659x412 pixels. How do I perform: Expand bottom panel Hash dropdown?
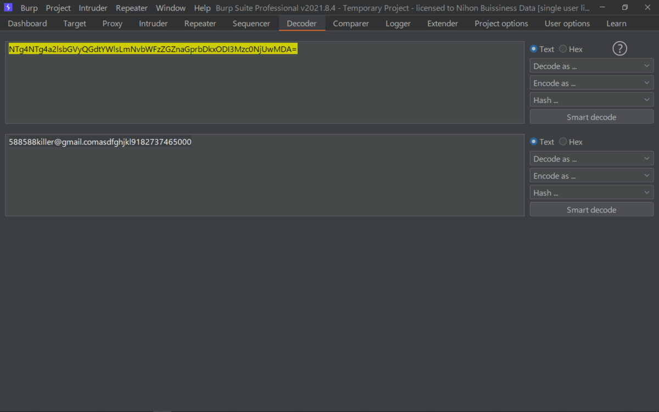(591, 193)
